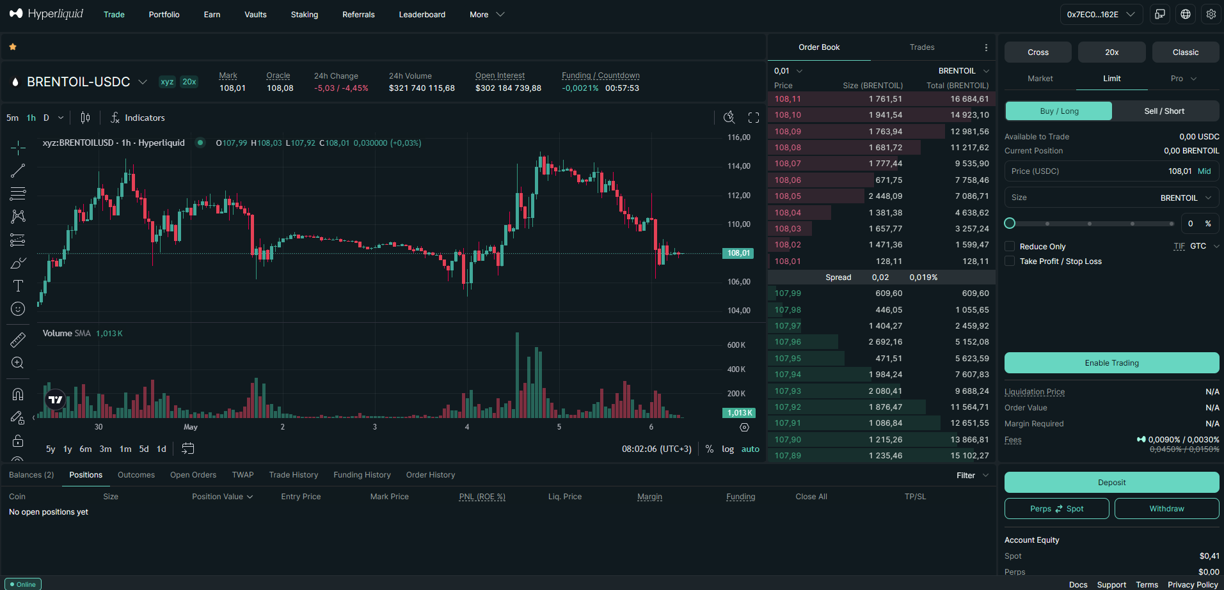Toggle the symbol status dot in chart legend
The height and width of the screenshot is (590, 1224).
click(x=200, y=143)
